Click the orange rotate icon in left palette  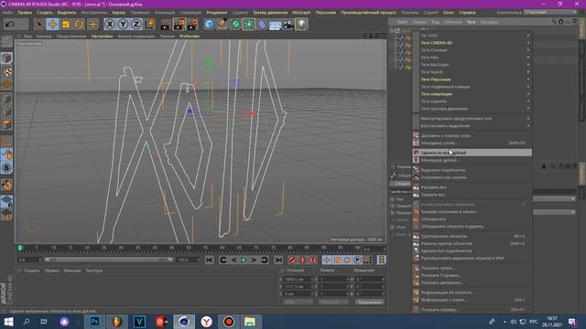click(6, 185)
